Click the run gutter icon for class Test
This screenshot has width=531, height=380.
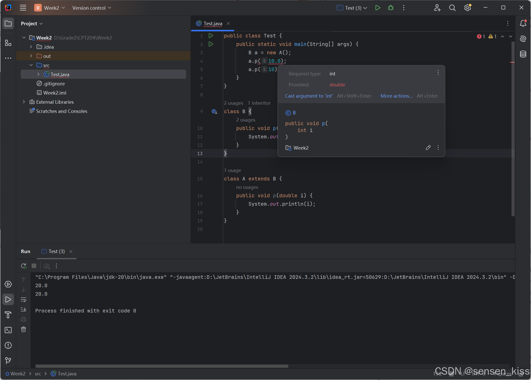(x=211, y=36)
